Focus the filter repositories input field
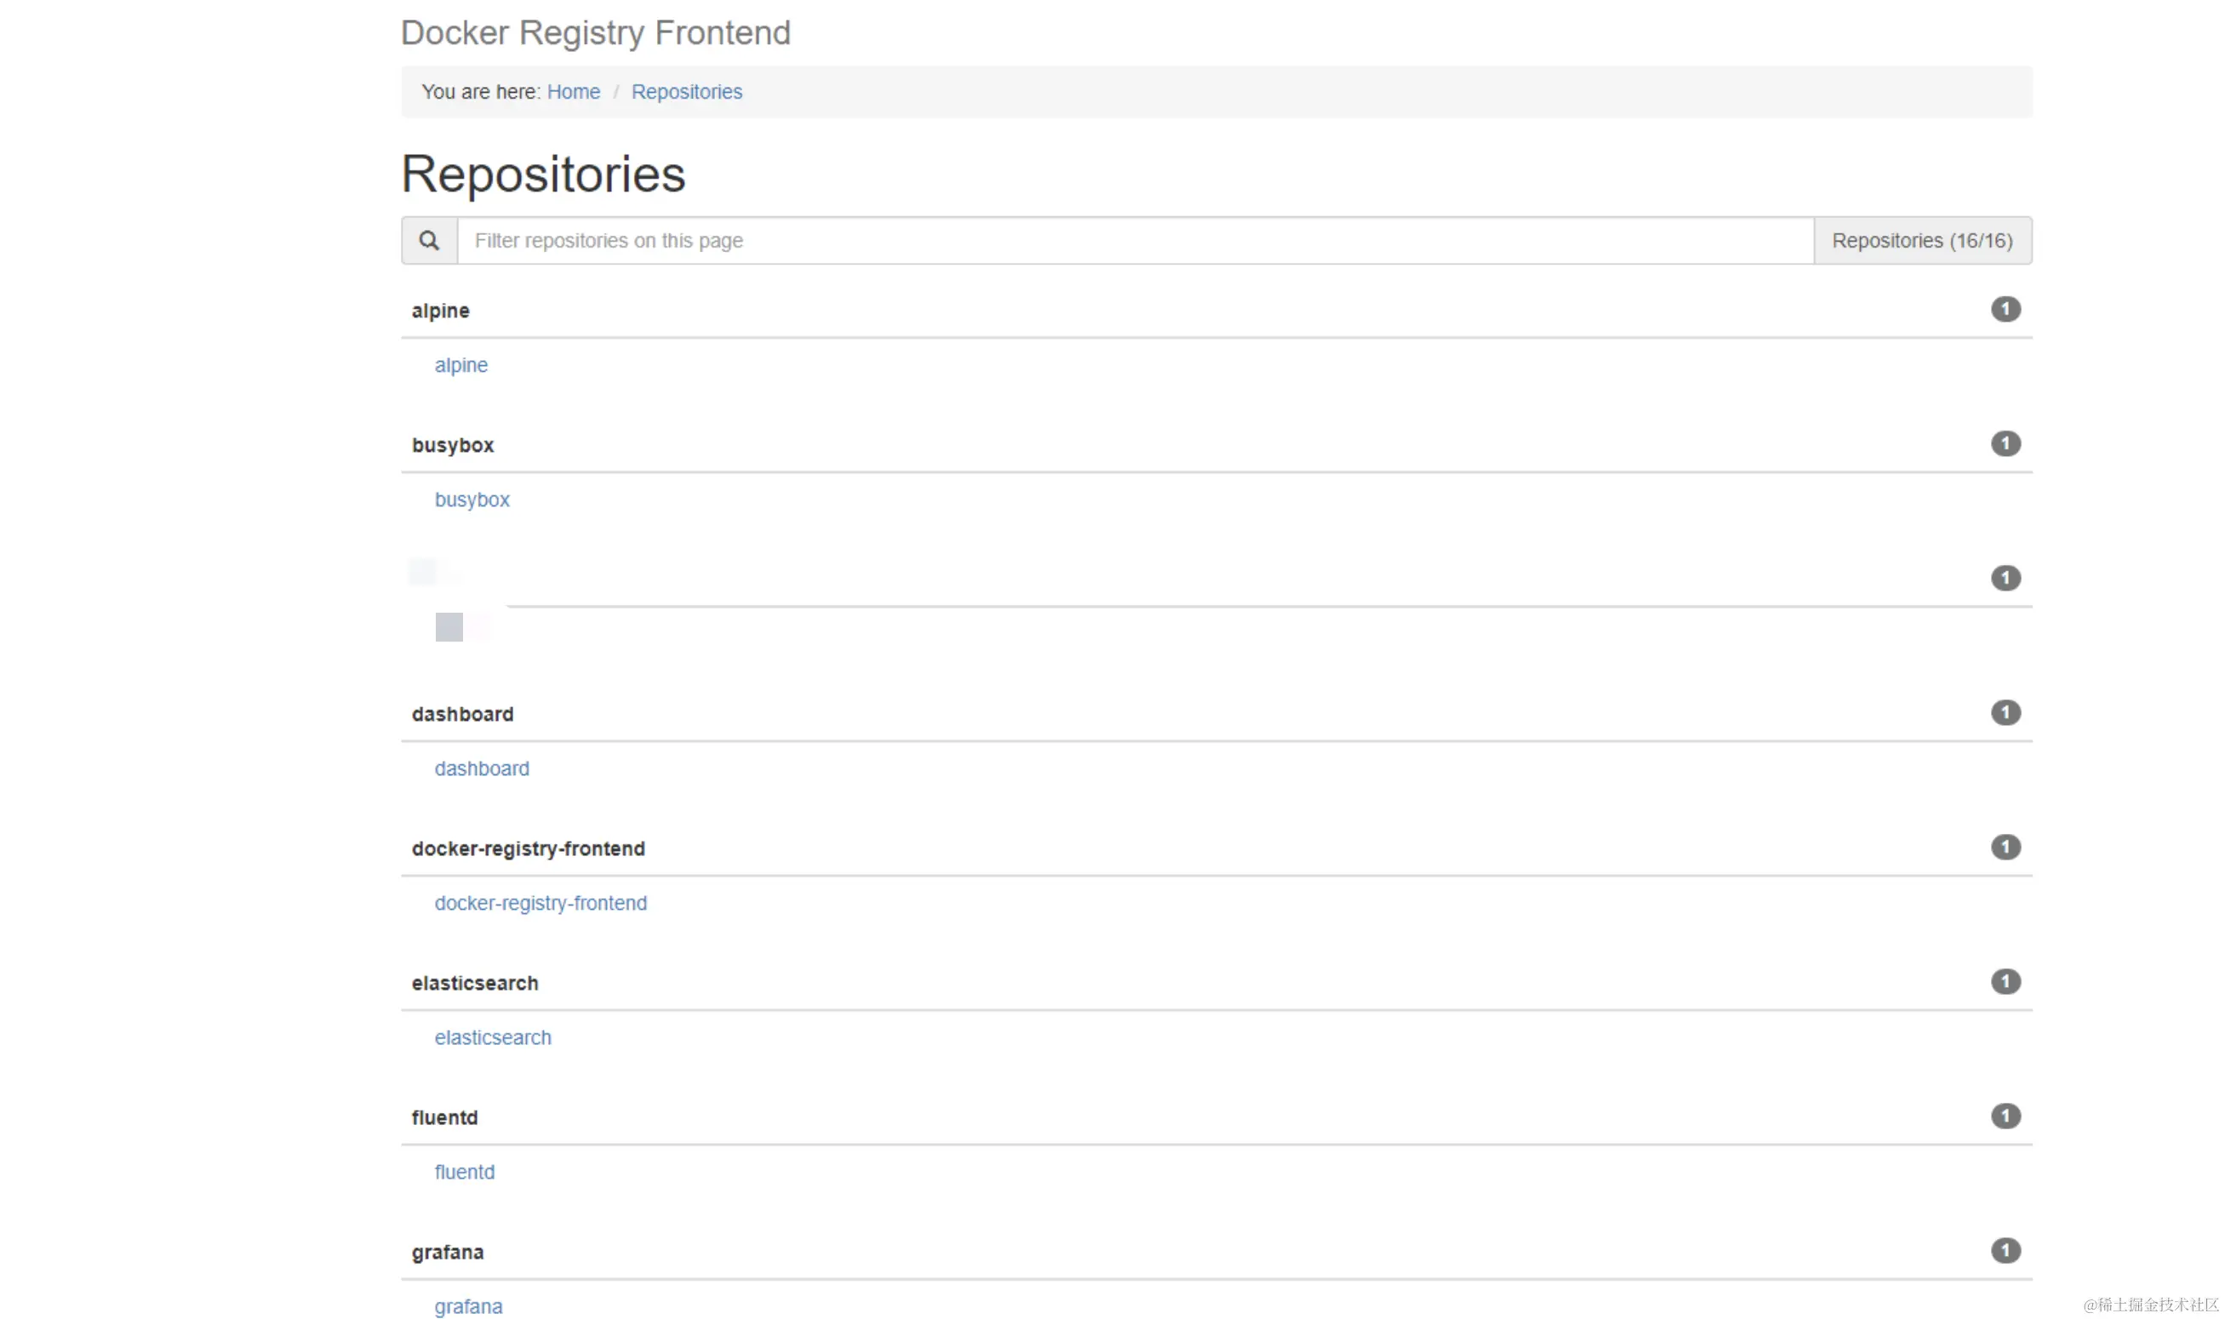 pyautogui.click(x=1135, y=241)
